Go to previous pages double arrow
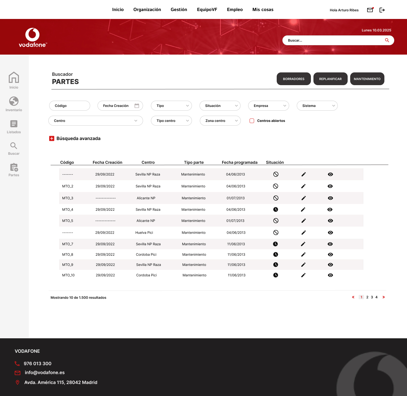The height and width of the screenshot is (396, 407). pos(353,297)
